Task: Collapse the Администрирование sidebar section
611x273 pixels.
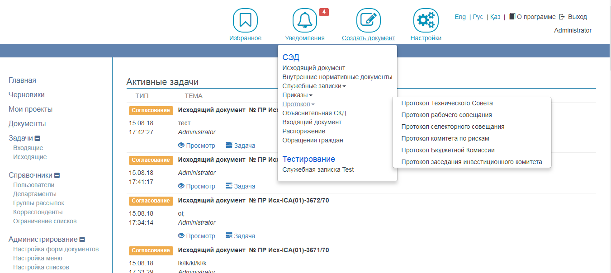Action: coord(82,240)
